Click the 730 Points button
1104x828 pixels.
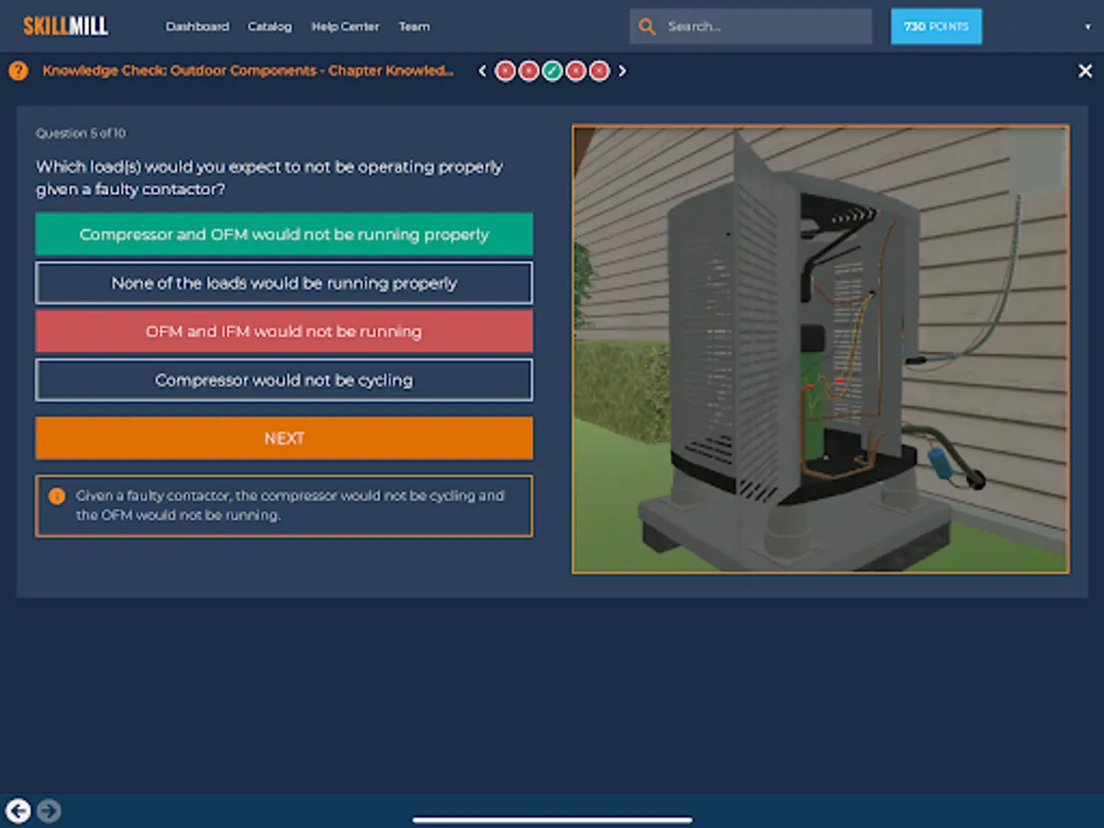pos(936,27)
